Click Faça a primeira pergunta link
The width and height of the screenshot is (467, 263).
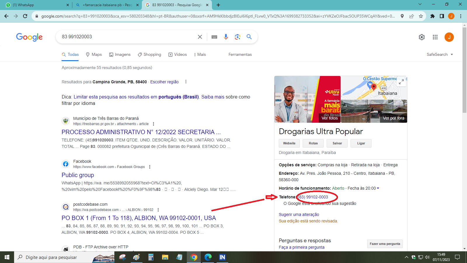click(x=302, y=247)
